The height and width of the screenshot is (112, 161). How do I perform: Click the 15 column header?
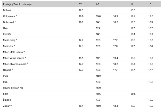[x=150, y=4]
